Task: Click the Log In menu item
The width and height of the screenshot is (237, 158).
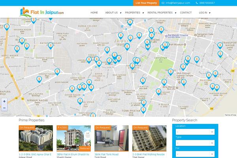Action: pos(203,13)
